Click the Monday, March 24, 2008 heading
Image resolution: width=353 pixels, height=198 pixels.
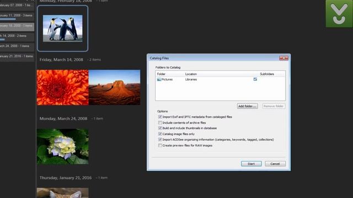(x=63, y=119)
